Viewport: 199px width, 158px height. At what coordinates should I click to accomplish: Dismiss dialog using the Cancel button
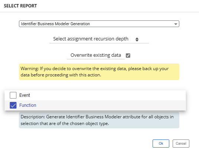pyautogui.click(x=181, y=144)
